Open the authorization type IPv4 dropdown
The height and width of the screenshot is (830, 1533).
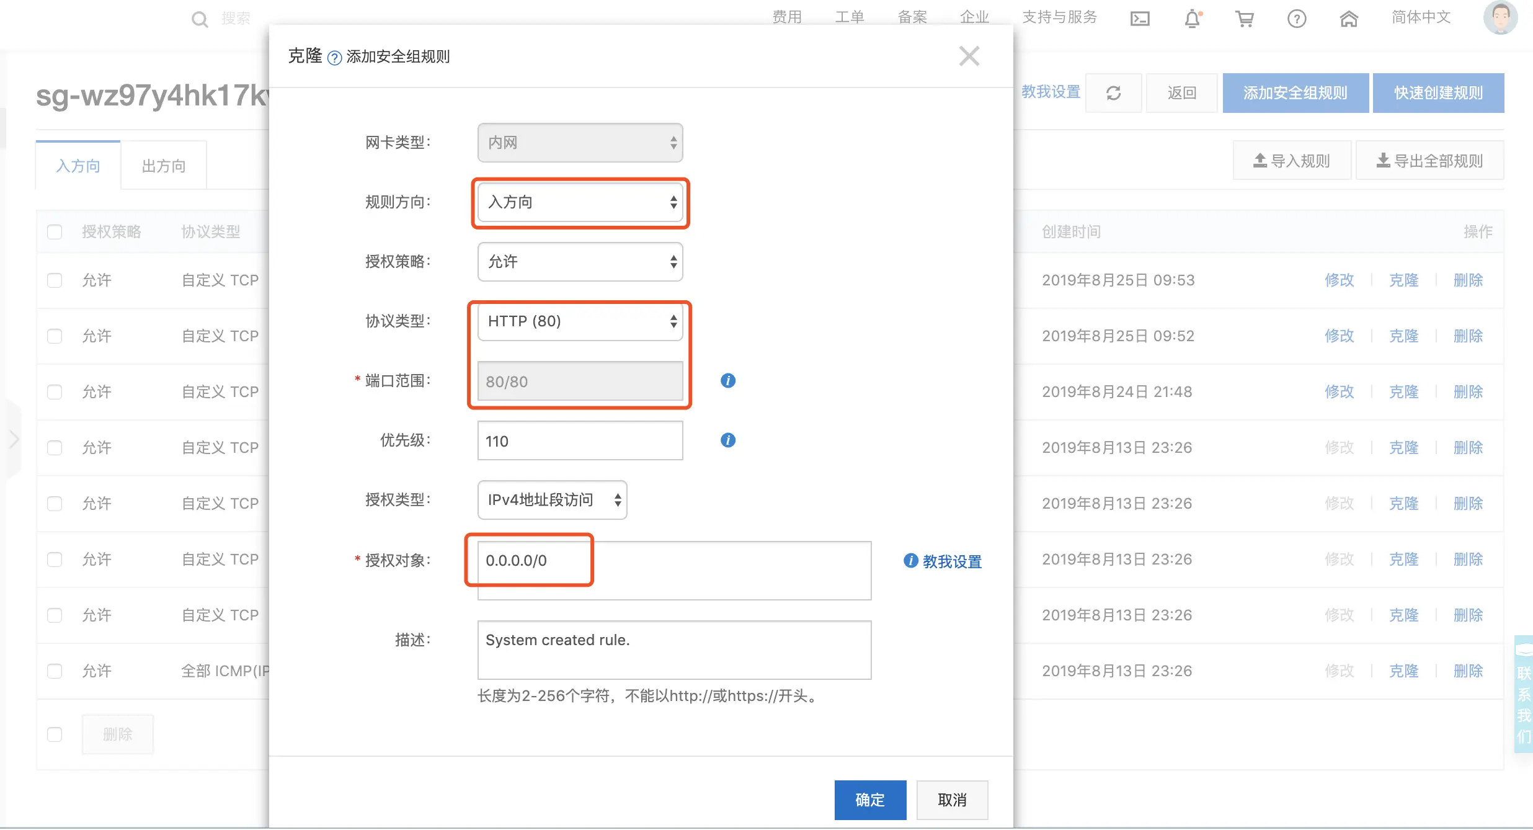click(x=552, y=500)
